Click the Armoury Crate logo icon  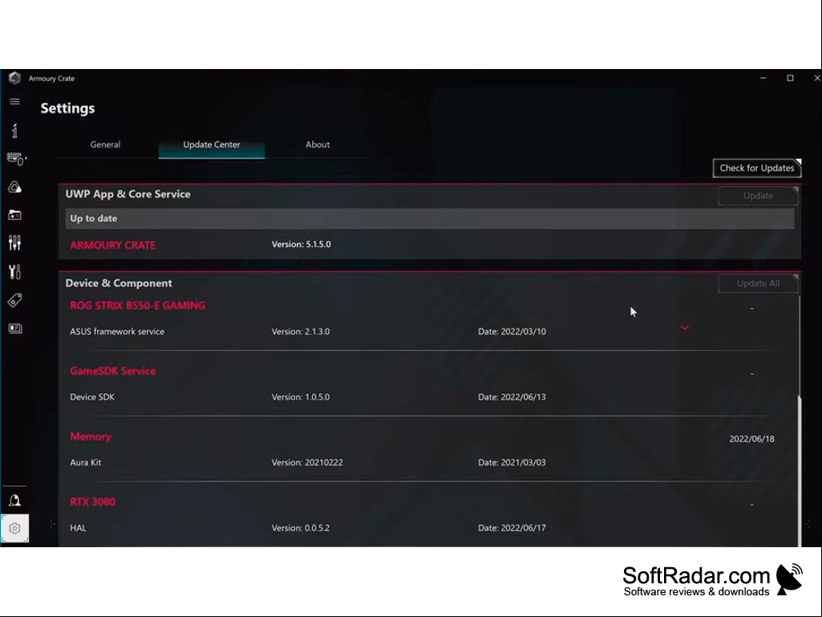pyautogui.click(x=14, y=78)
